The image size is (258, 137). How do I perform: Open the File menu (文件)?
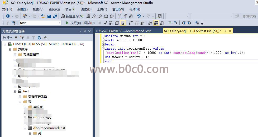(7, 9)
